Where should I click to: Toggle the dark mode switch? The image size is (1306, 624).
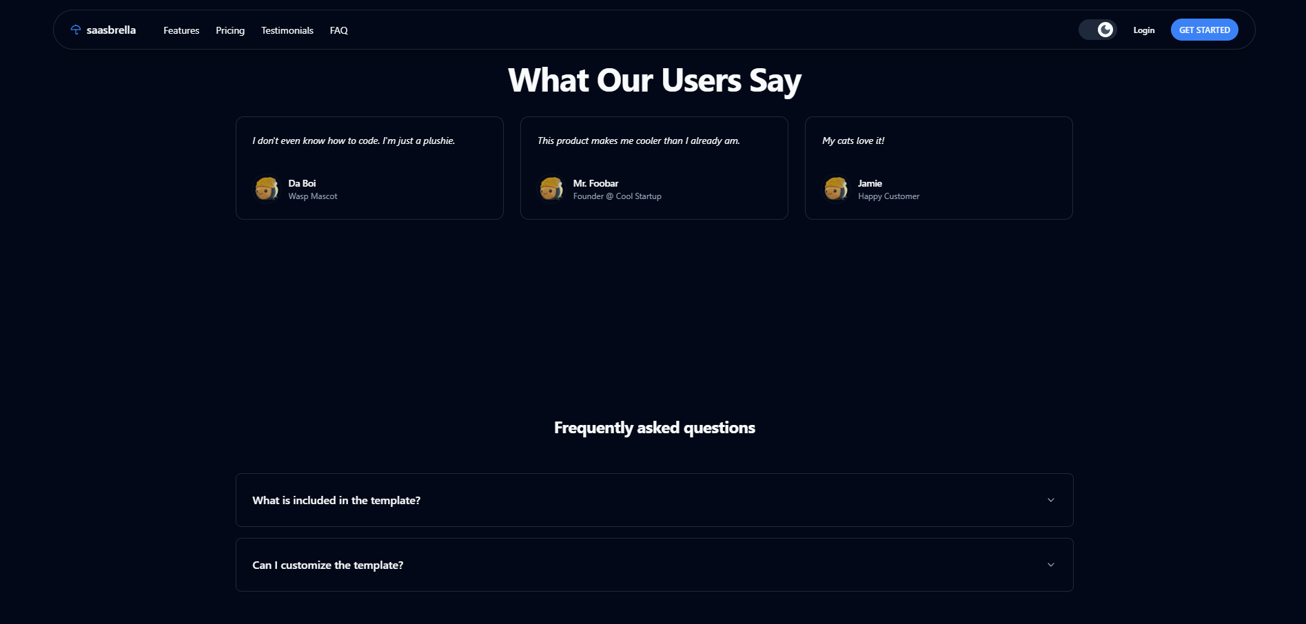[1097, 30]
